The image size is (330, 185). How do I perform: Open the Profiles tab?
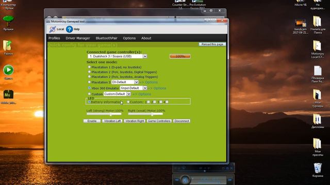(x=54, y=38)
